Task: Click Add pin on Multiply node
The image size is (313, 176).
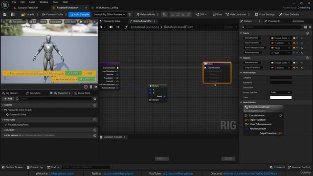Action: pyautogui.click(x=154, y=100)
